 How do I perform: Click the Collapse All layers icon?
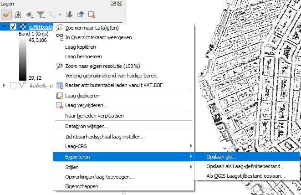[81, 15]
